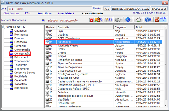Click the Loja input field 004 - NFCE

(50, 9)
